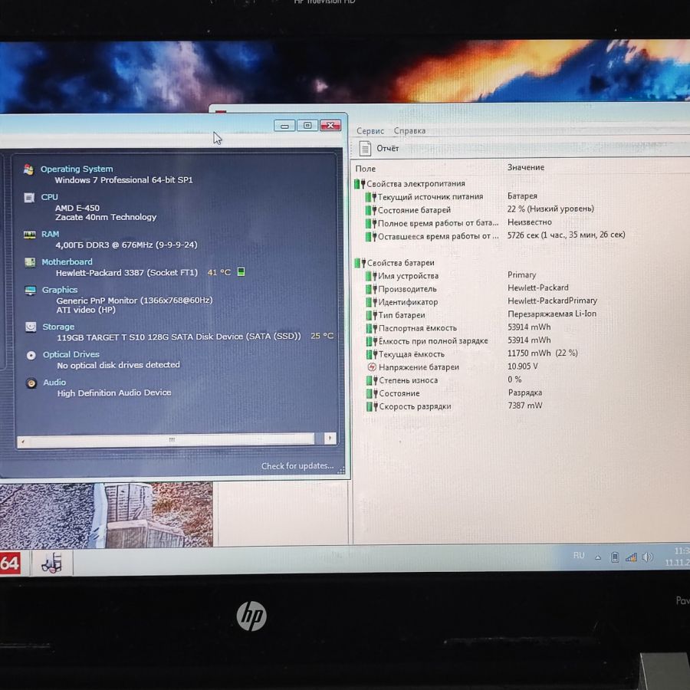Show hidden tray icons arrow

[597, 557]
